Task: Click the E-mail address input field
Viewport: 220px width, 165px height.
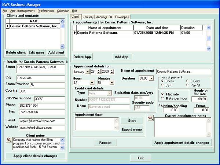Action: pos(41,121)
